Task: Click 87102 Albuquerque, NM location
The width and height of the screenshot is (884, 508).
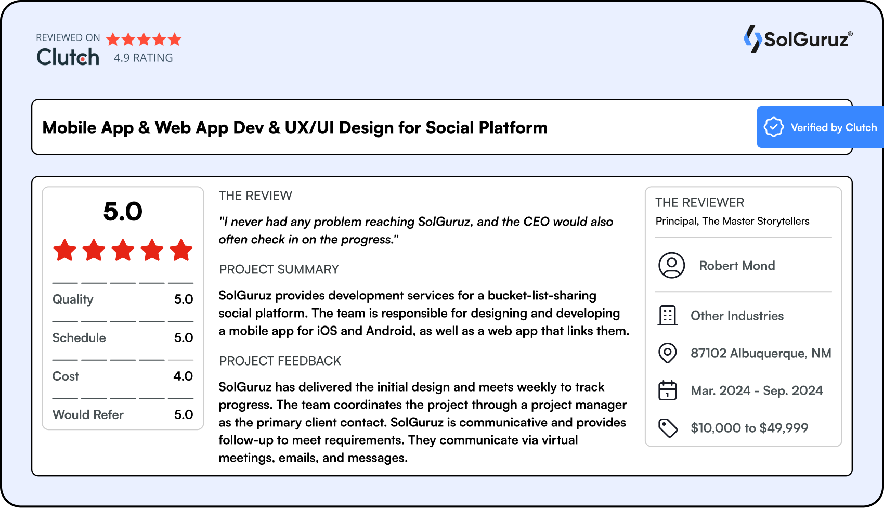Action: tap(761, 353)
